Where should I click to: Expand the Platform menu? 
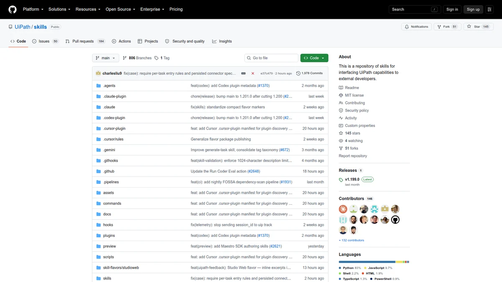point(33,9)
